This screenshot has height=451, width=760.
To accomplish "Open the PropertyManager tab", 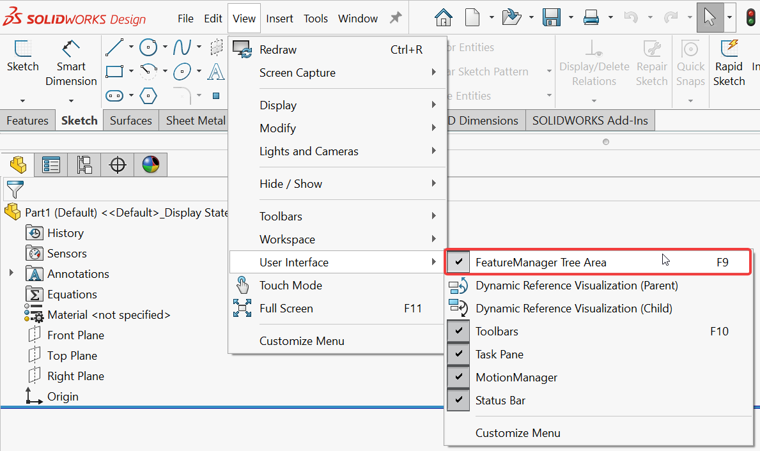I will [x=51, y=165].
